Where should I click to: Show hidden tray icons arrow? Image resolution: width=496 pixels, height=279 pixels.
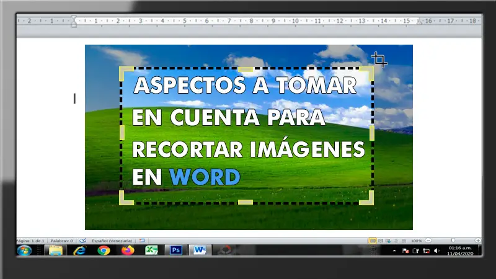click(x=394, y=251)
